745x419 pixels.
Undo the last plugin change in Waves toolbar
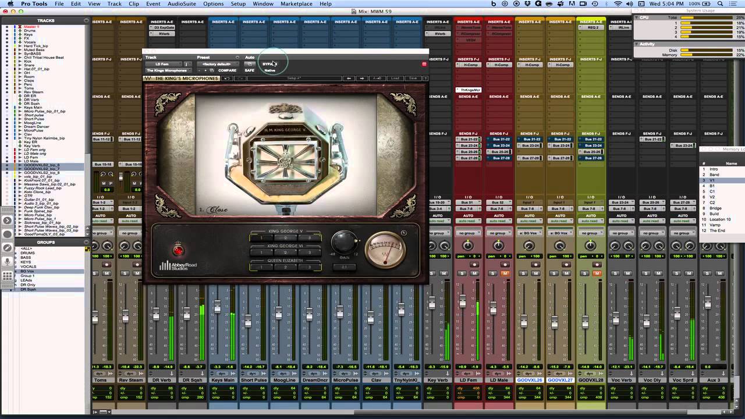click(227, 79)
